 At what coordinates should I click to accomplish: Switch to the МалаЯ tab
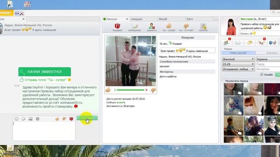(x=171, y=19)
